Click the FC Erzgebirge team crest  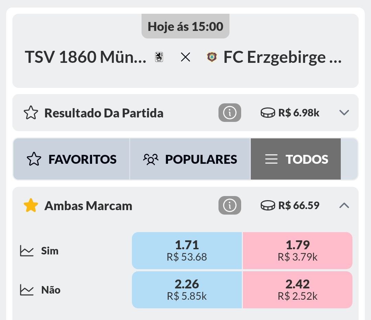[212, 57]
